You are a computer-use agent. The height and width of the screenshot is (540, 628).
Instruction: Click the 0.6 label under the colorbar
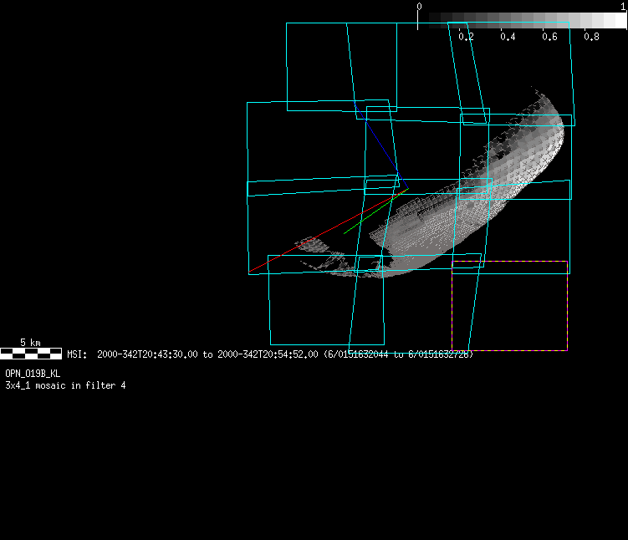click(549, 37)
